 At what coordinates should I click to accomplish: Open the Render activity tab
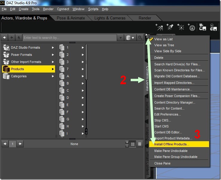145,18
